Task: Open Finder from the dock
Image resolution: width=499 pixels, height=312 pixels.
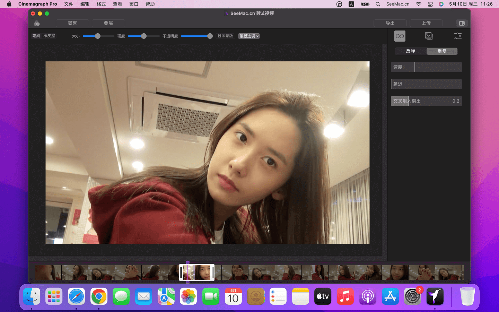Action: 32,296
